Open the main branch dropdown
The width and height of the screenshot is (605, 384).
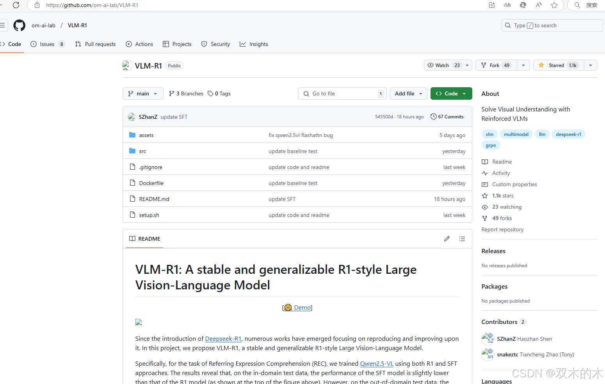pos(143,93)
